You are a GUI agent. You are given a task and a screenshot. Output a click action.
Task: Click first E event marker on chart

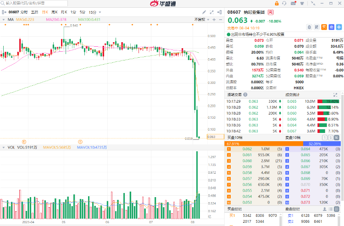click(x=24, y=142)
